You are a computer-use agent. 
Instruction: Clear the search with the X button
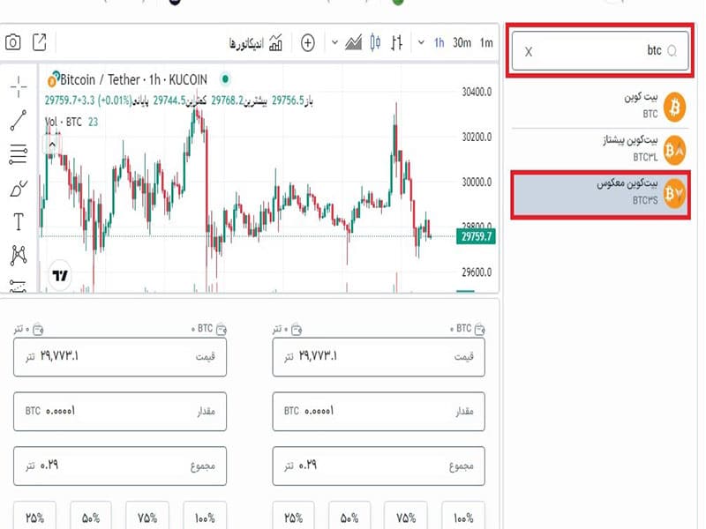529,52
